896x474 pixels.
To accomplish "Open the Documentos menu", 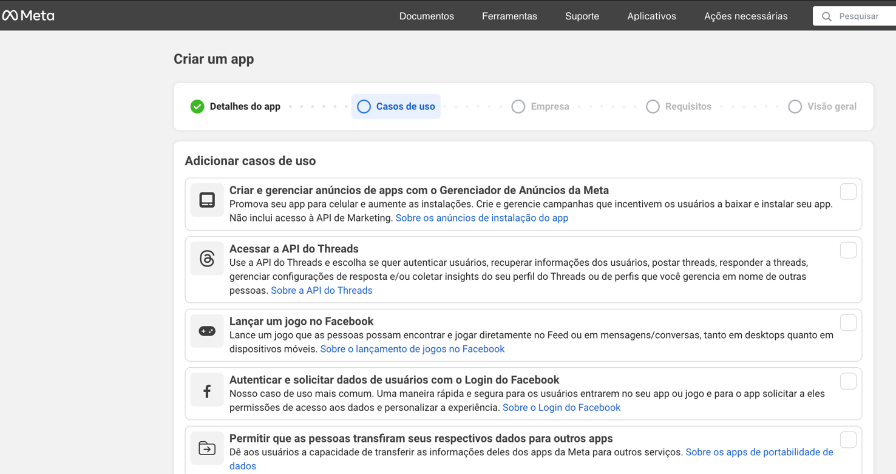I will (x=426, y=16).
